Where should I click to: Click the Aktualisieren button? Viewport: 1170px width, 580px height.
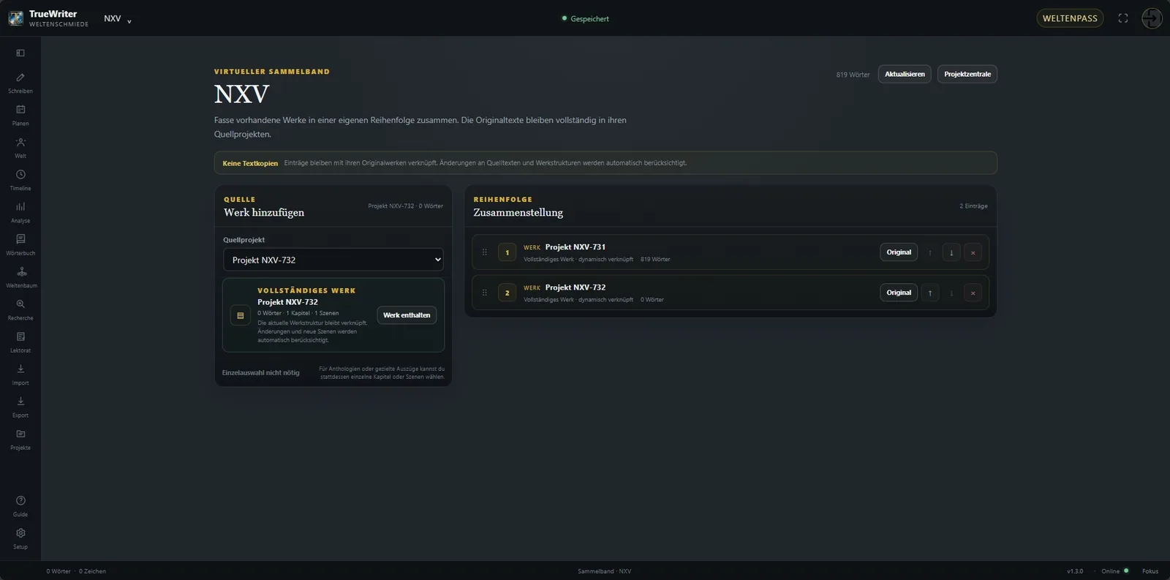coord(905,74)
